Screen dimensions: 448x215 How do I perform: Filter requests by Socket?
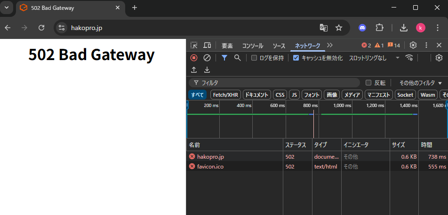coord(405,95)
